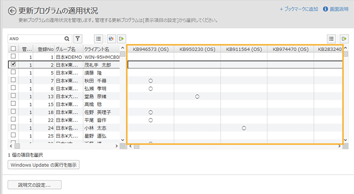
Task: Click the KB946573 circle in 登録No 7 row
Action: [x=151, y=81]
